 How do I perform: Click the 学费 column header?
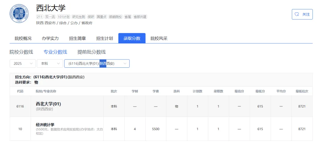156,91
